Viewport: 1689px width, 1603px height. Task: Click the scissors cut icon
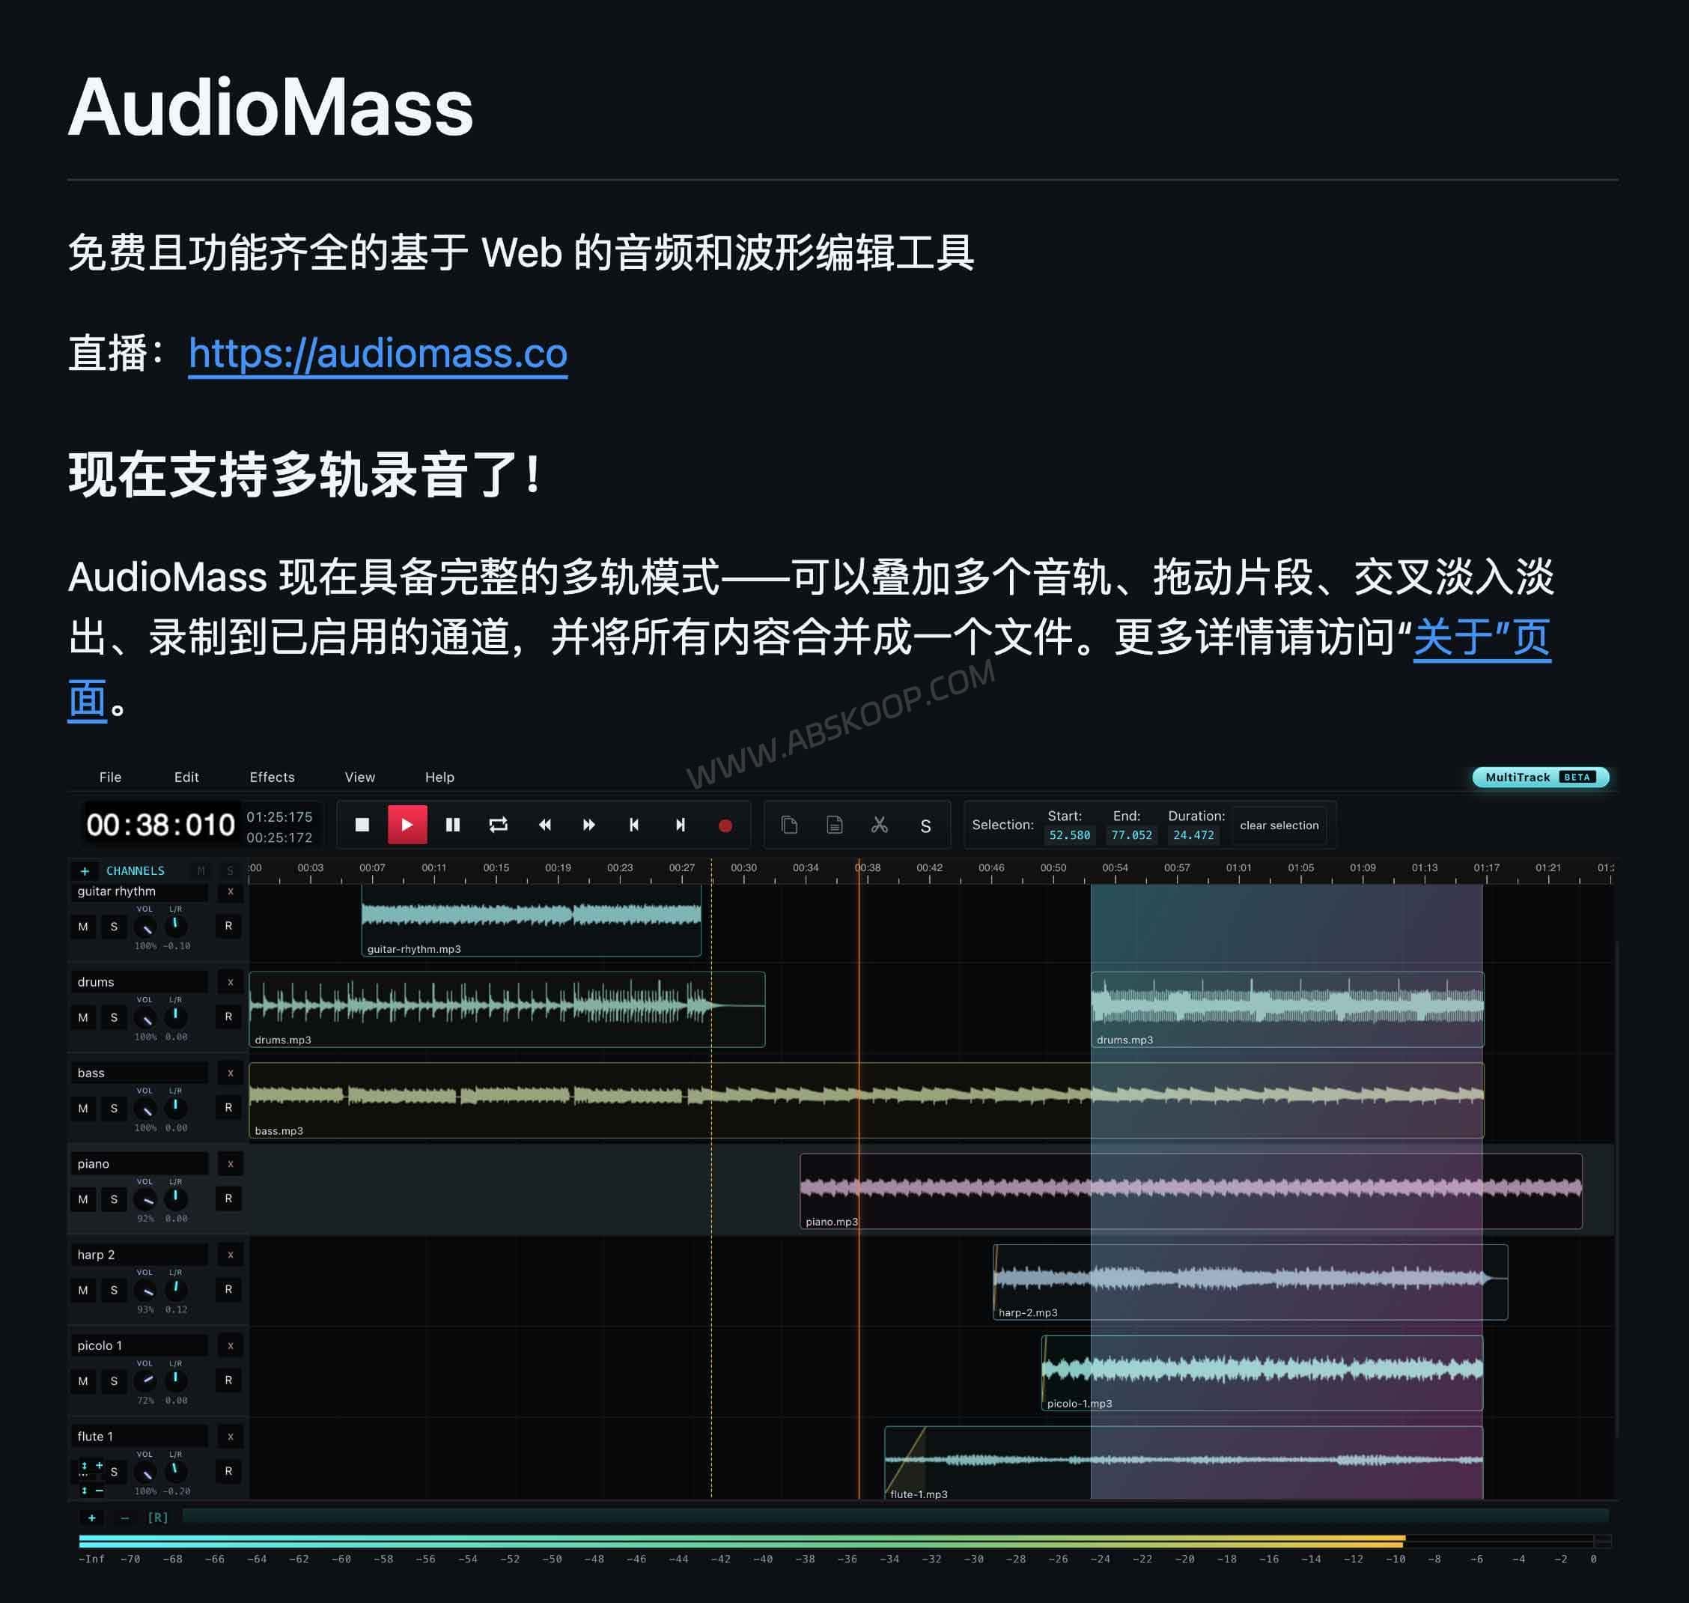pos(880,825)
